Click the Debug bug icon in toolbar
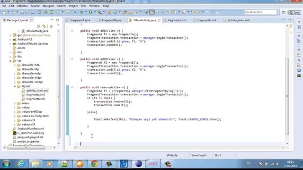Screen dimensions: 303x170 point(82,12)
